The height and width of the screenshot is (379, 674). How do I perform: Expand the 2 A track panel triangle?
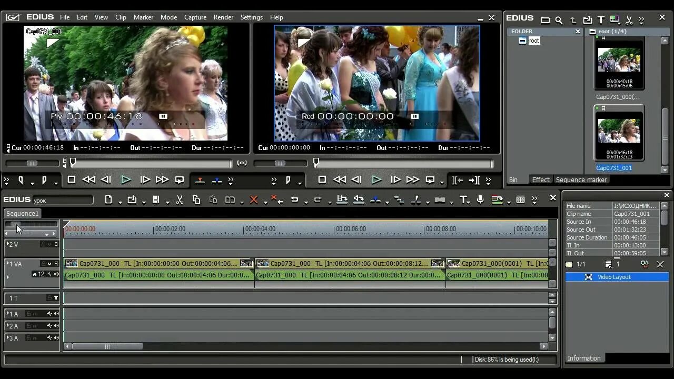[x=8, y=326]
